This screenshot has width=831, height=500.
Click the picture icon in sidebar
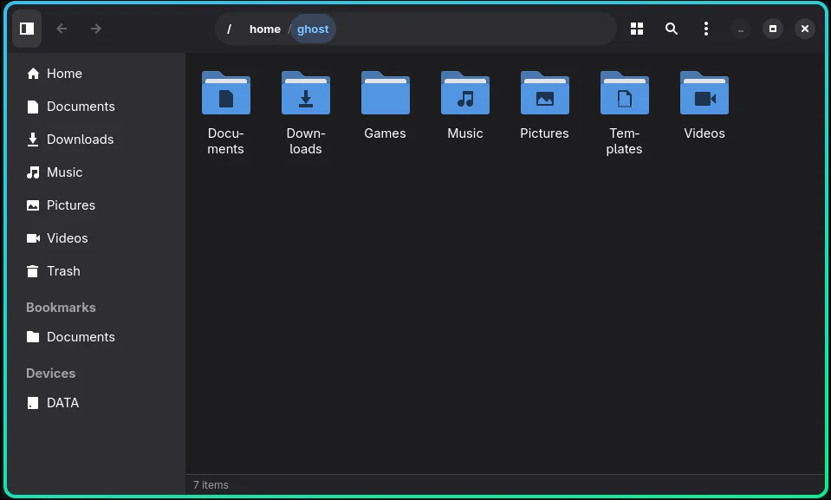tap(33, 205)
